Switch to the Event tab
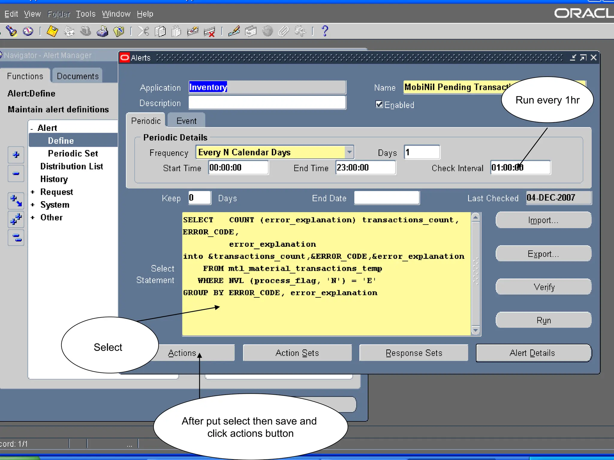The width and height of the screenshot is (614, 460). 186,121
